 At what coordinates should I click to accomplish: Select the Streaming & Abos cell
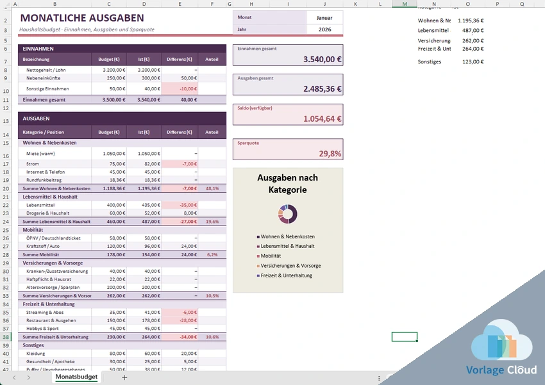[55, 312]
